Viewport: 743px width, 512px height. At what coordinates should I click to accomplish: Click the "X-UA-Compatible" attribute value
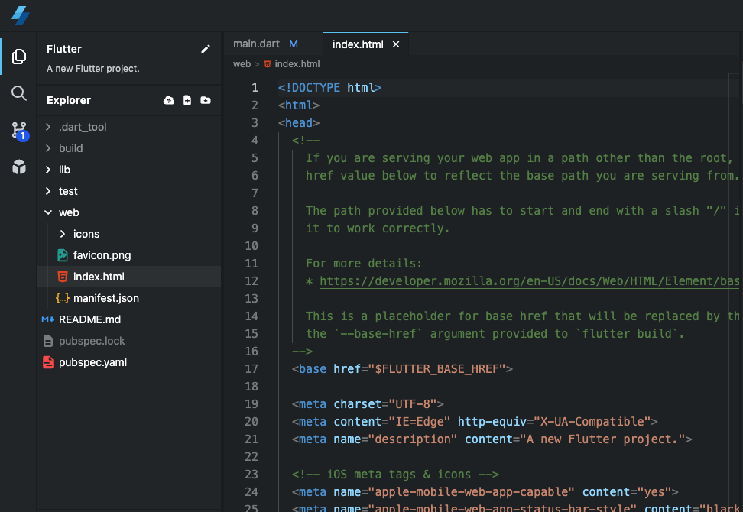click(x=592, y=422)
